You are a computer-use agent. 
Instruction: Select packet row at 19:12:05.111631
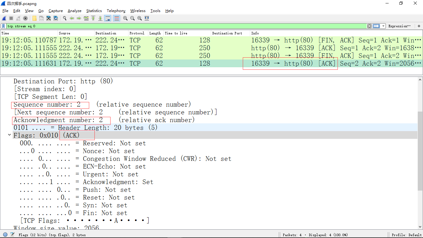coord(211,64)
